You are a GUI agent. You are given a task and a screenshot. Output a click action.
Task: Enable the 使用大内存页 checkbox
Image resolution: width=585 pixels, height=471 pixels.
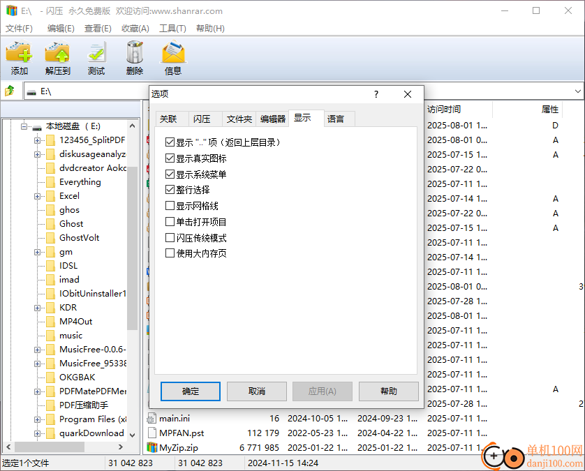pos(170,253)
